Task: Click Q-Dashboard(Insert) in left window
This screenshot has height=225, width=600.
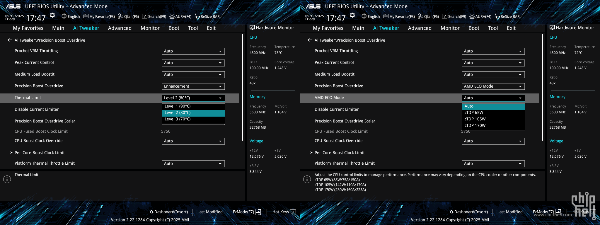Action: [x=169, y=212]
